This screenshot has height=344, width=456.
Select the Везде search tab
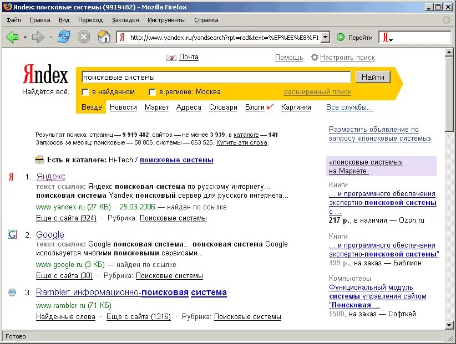[x=92, y=107]
